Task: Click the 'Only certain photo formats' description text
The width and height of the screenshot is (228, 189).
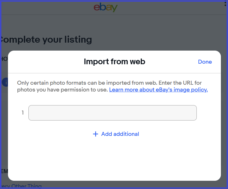Action: pos(109,83)
